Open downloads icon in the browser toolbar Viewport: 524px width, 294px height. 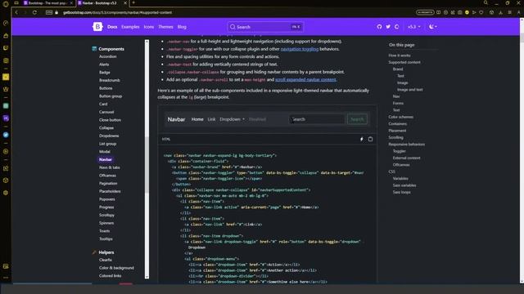pos(500,12)
